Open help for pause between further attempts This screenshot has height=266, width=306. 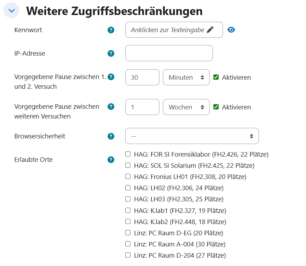coord(111,107)
